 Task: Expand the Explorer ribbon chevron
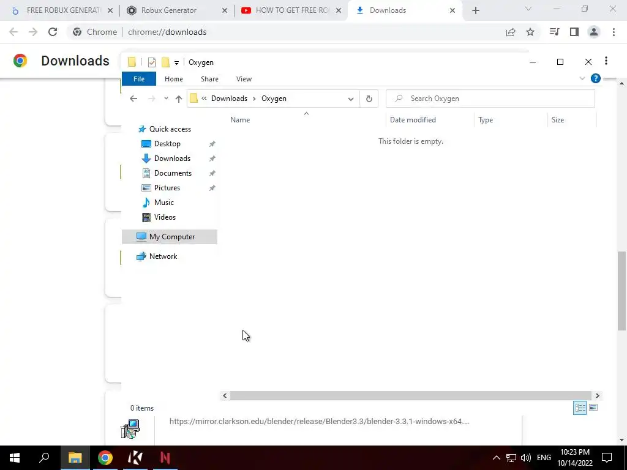pos(582,78)
